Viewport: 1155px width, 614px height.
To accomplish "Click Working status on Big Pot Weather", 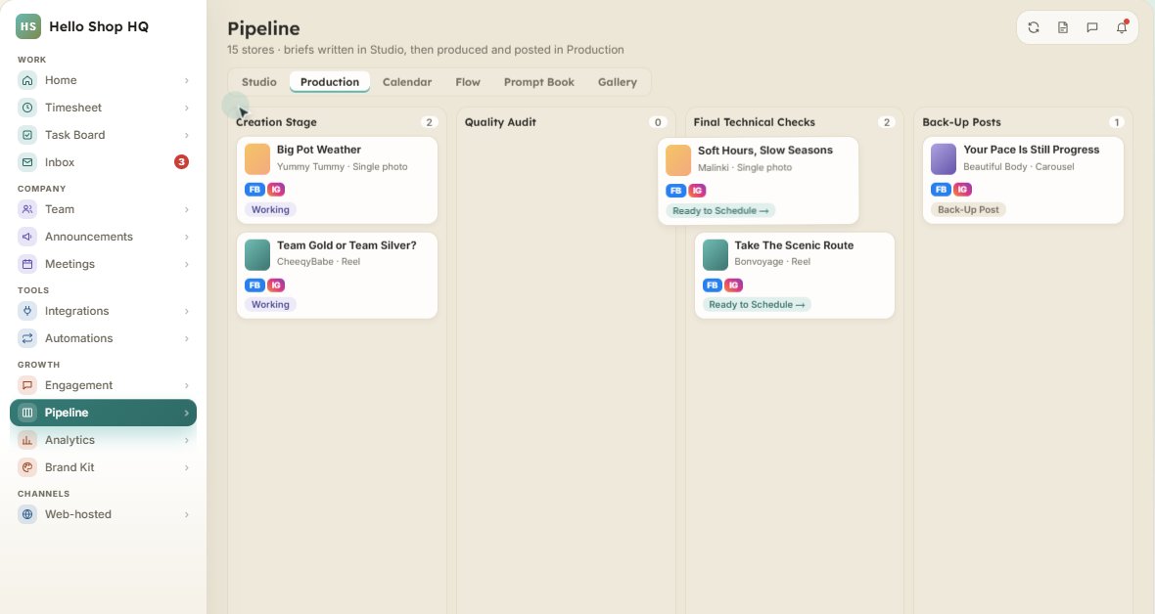I will click(x=270, y=210).
